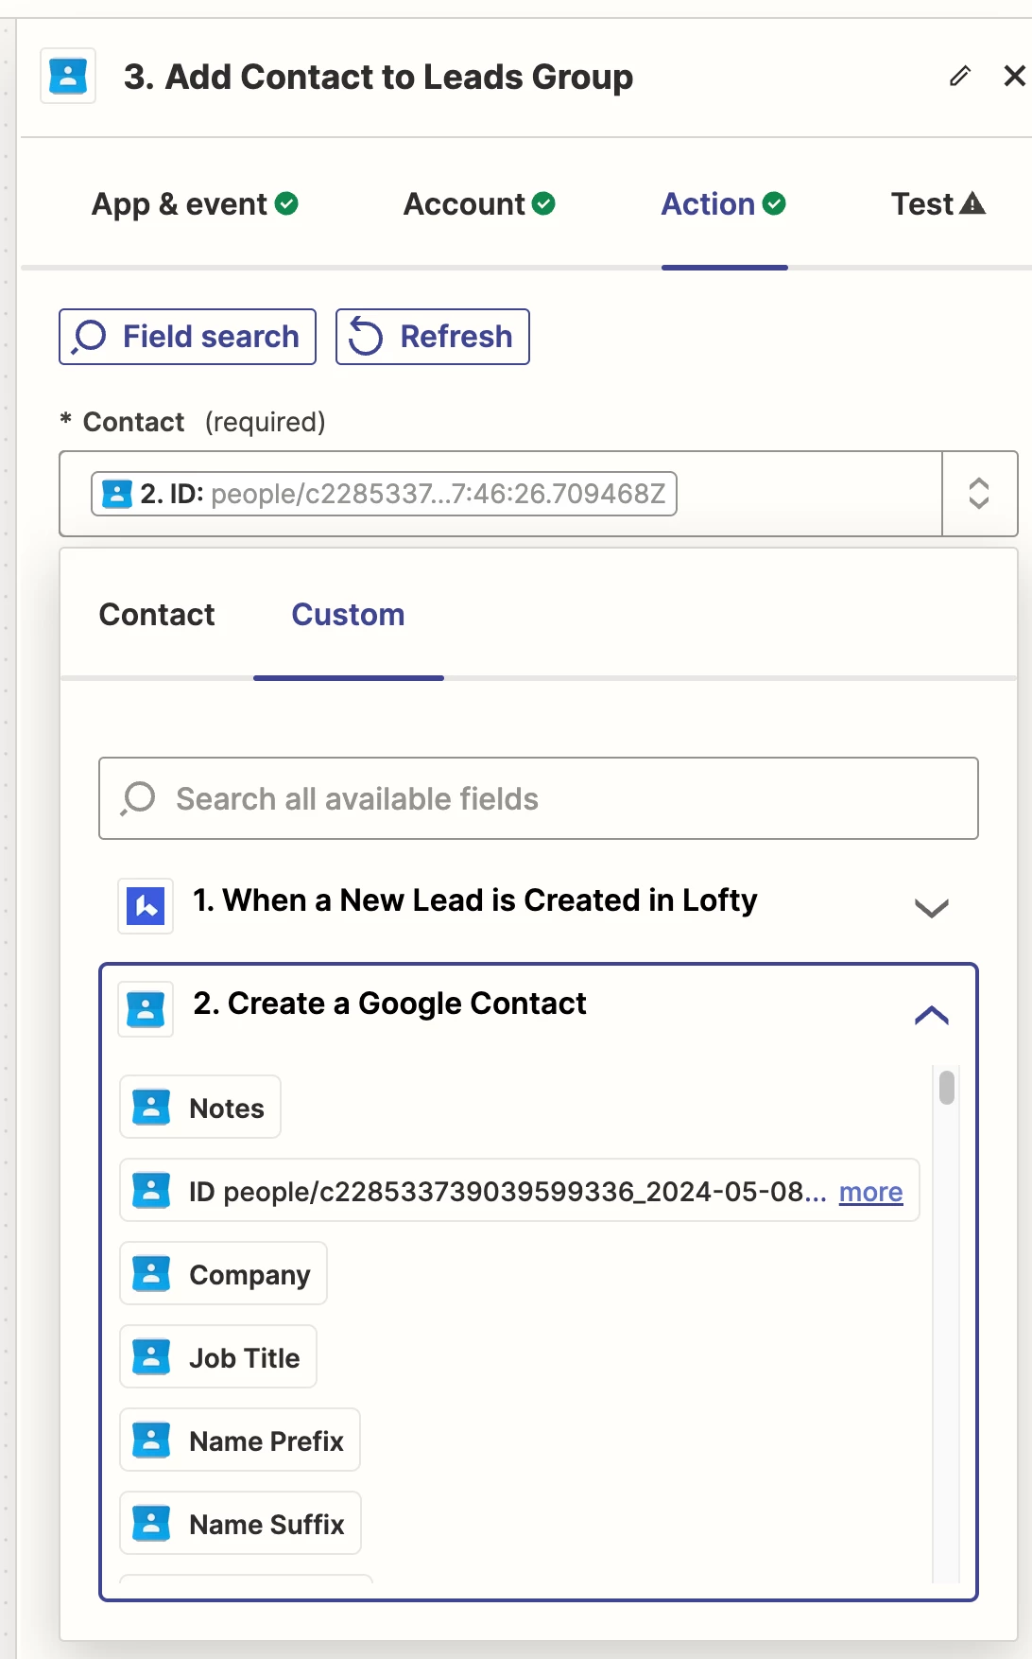Click the heading When a New Lead is Created in Lofty
This screenshot has height=1659, width=1032.
tap(474, 900)
